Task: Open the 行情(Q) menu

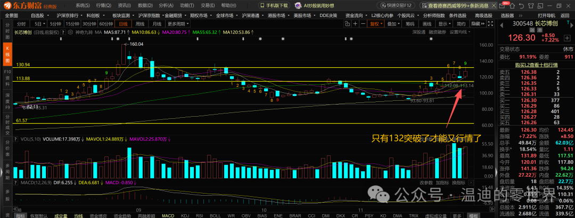Action: tap(104, 5)
